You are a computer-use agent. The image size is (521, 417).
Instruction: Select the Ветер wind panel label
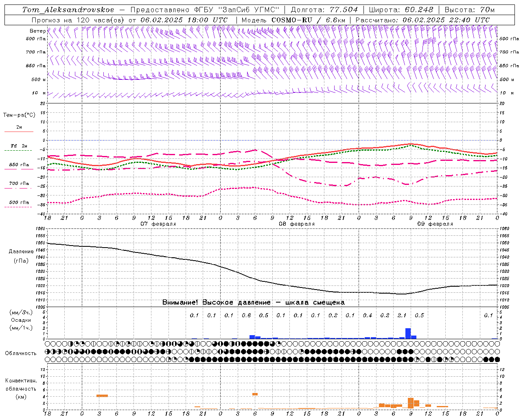pos(37,31)
